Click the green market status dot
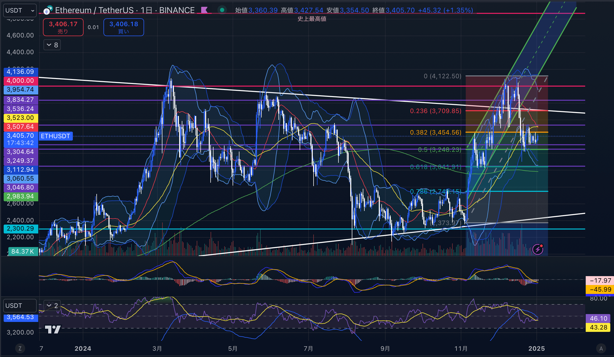The width and height of the screenshot is (614, 357). [222, 10]
